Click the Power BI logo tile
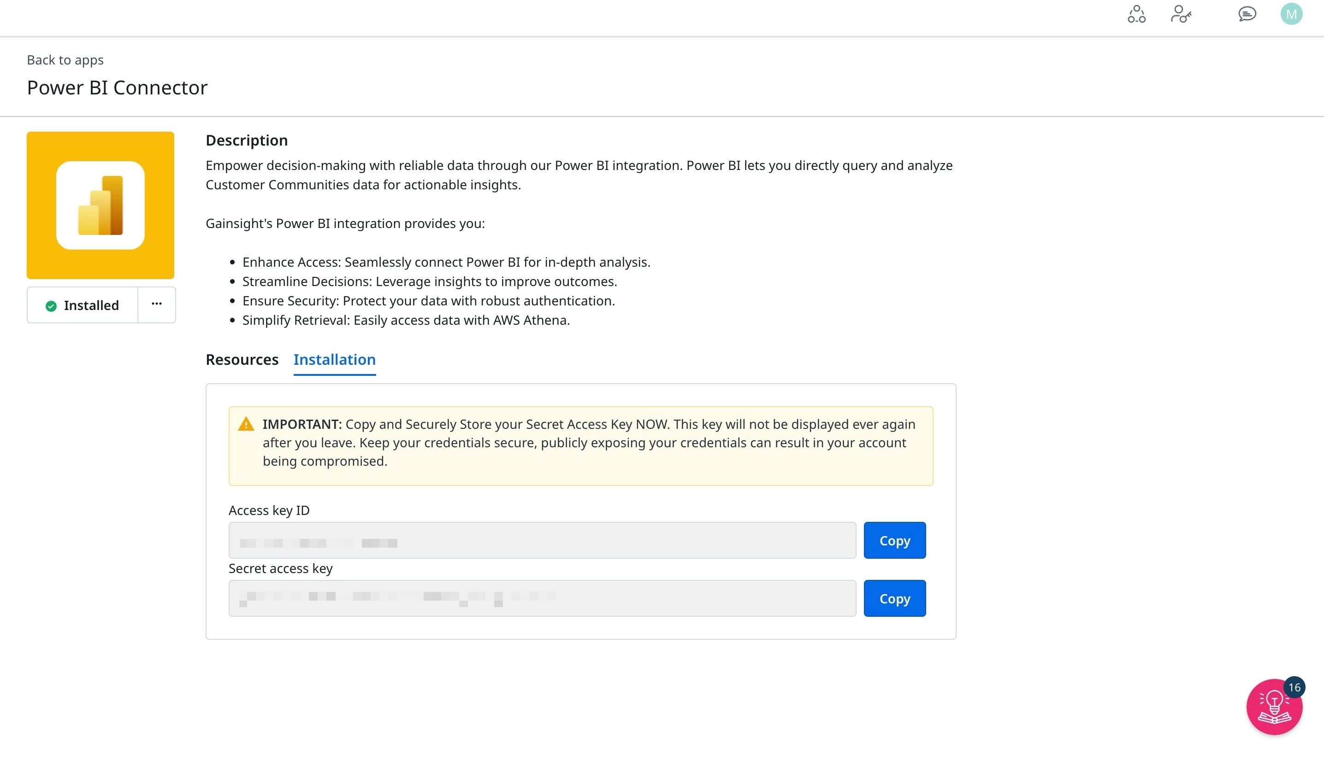 (x=100, y=205)
